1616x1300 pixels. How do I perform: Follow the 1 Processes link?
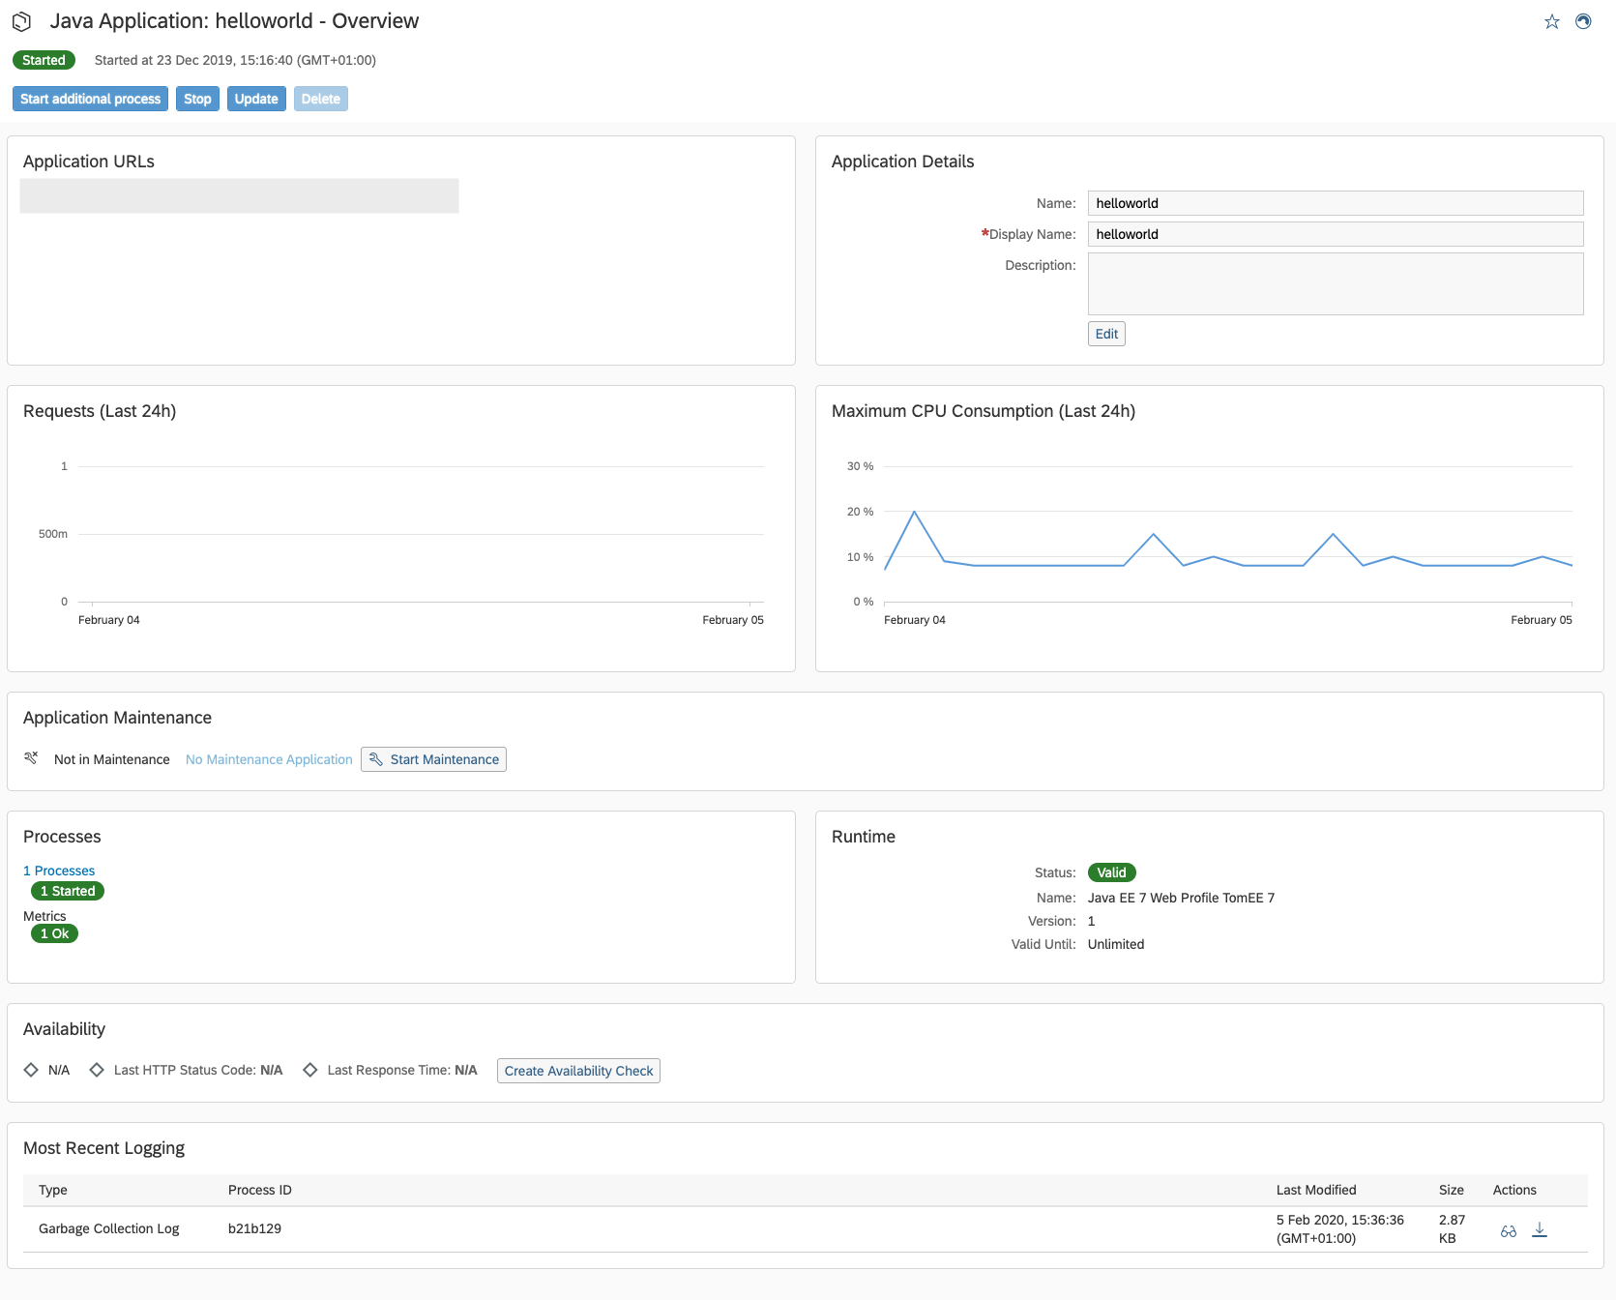[59, 870]
